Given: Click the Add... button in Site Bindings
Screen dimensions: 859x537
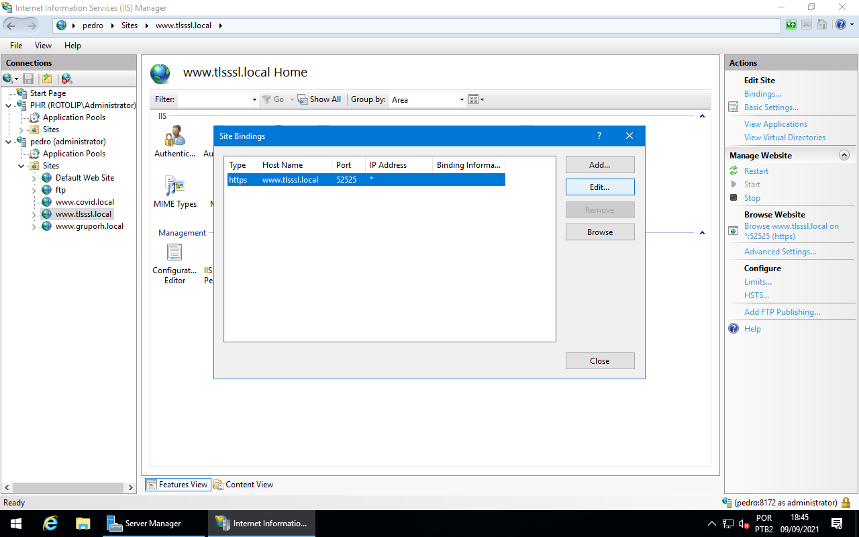Looking at the screenshot, I should pyautogui.click(x=599, y=165).
